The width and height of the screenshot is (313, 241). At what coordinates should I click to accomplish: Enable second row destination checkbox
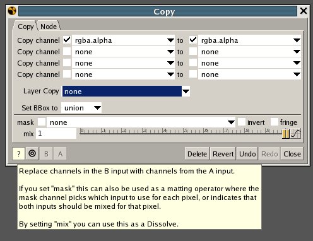click(x=193, y=51)
